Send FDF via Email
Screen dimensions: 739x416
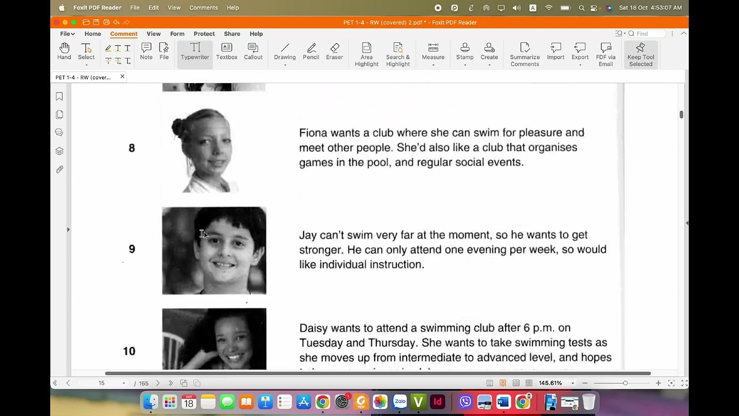(x=606, y=54)
